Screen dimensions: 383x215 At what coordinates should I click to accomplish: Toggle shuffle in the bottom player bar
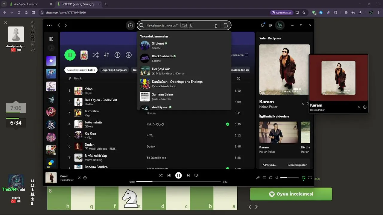click(x=161, y=175)
